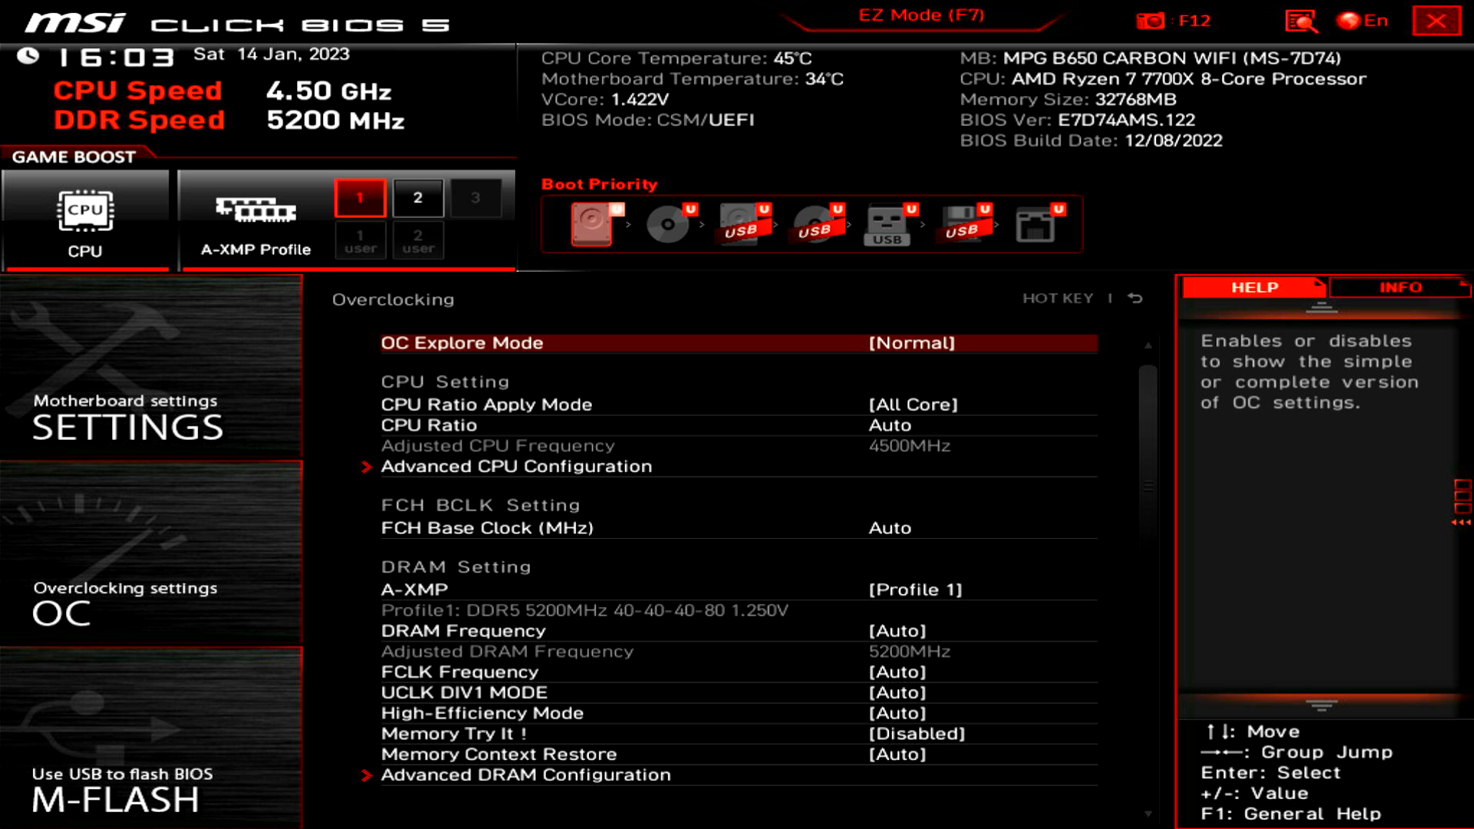
Task: Enable A-XMP profile 1 button
Action: point(360,198)
